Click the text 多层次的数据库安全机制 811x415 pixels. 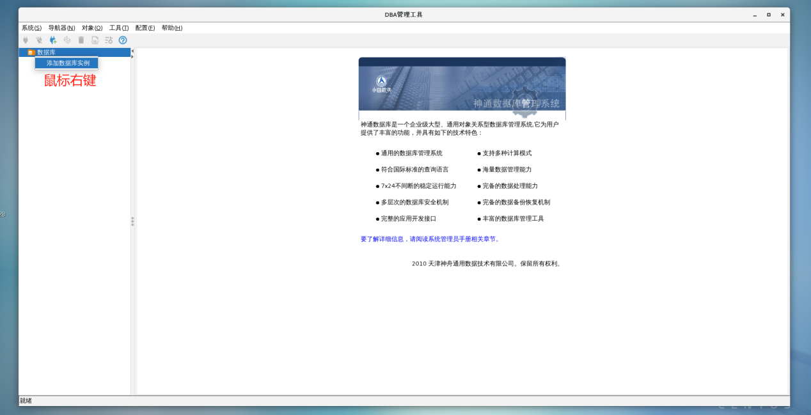pyautogui.click(x=415, y=202)
